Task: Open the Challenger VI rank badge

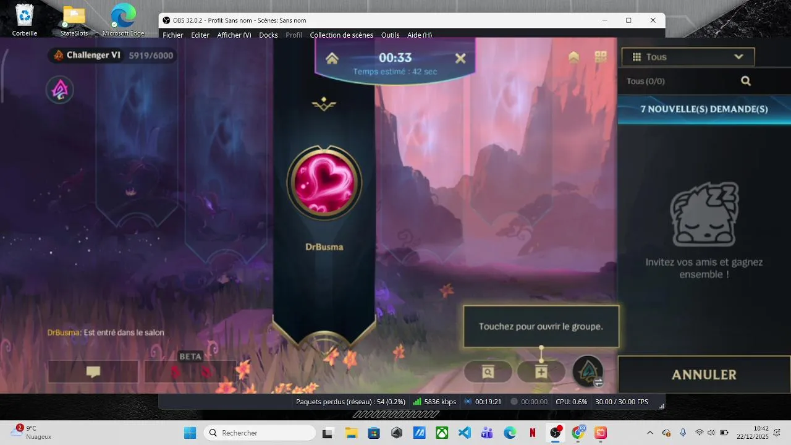Action: pos(87,55)
